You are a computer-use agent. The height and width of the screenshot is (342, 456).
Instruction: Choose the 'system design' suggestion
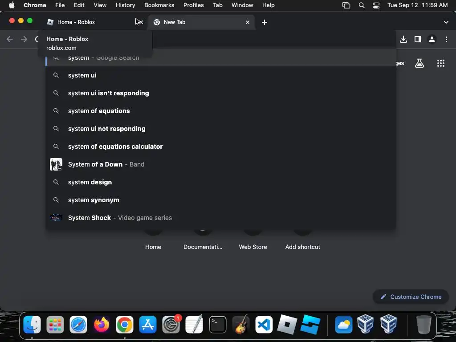pos(221,182)
